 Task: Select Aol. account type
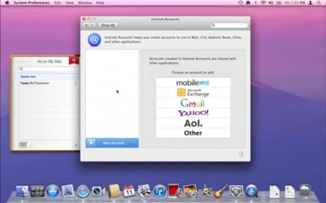193,123
